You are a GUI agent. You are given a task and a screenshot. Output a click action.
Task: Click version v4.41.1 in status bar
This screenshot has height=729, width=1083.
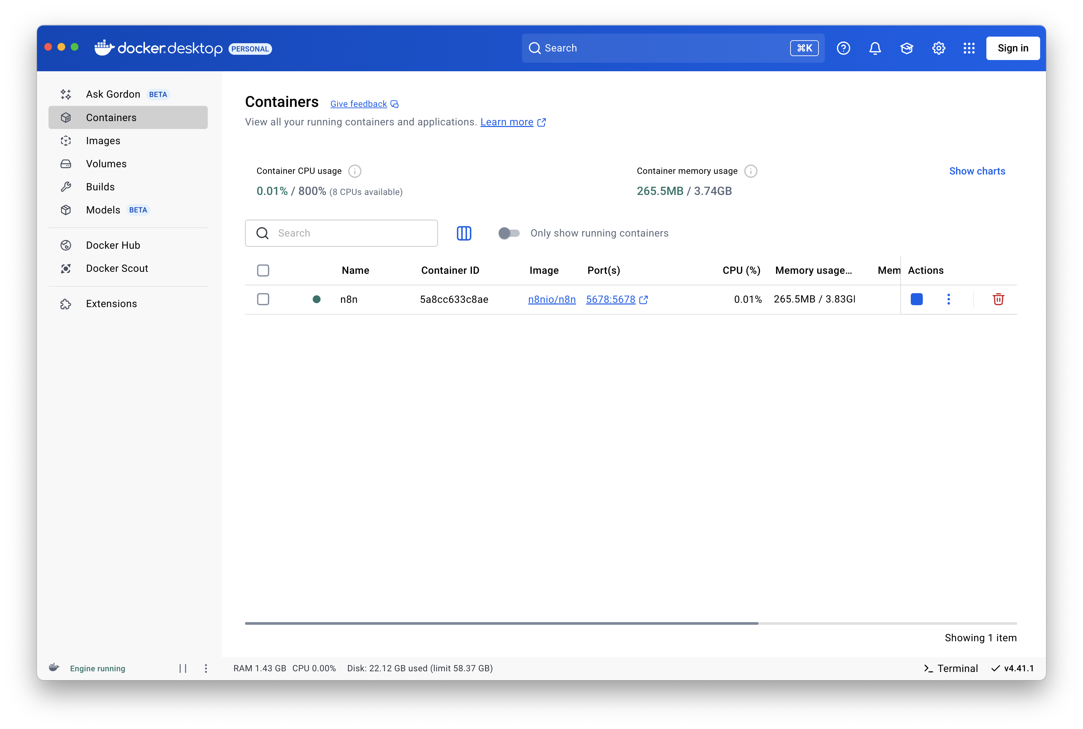(x=1012, y=668)
